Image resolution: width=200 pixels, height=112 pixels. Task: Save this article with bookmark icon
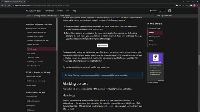[157, 16]
